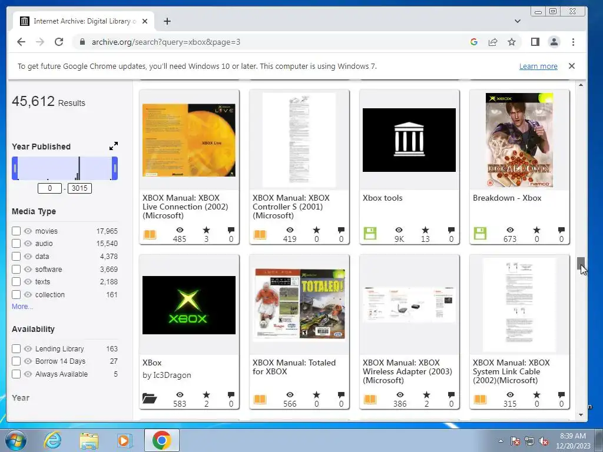Click texts icon on XBOX System Link Cable card

[480, 399]
